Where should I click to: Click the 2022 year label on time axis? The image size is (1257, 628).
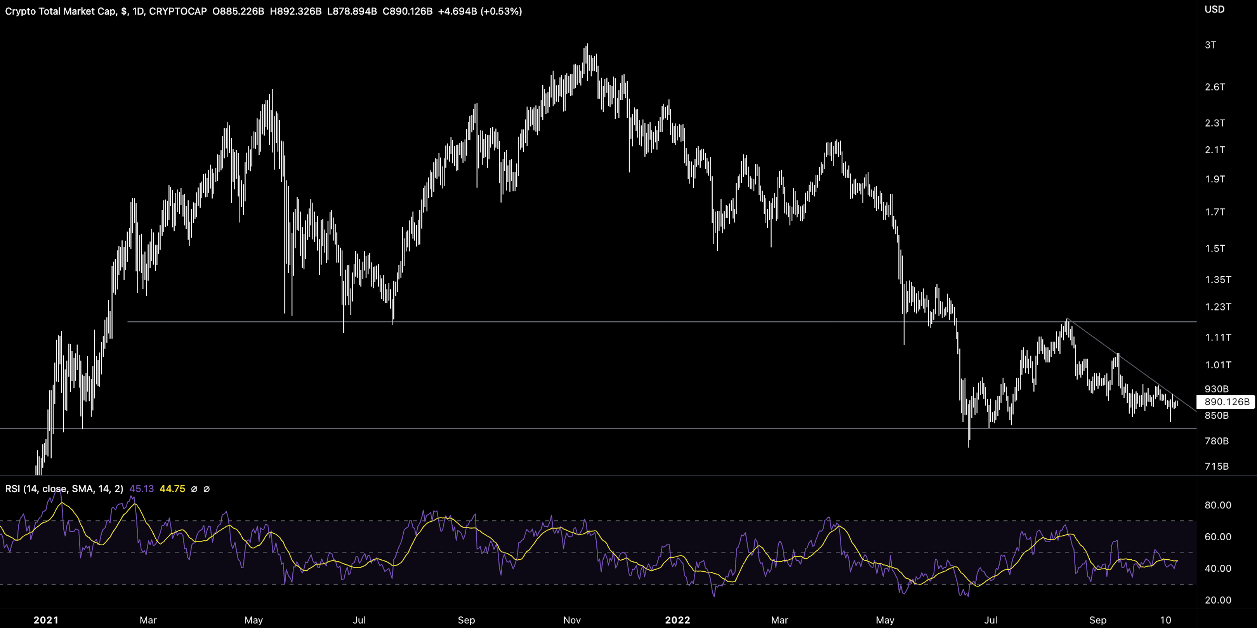point(678,620)
